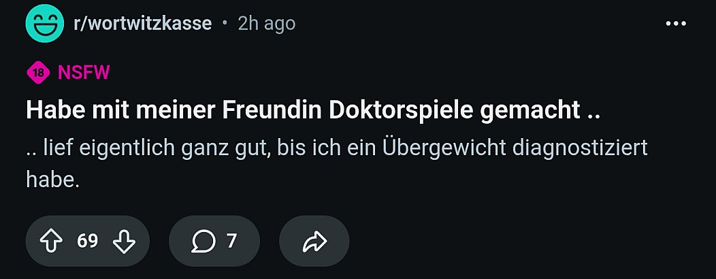Click the vote score 69
The width and height of the screenshot is (716, 279).
coord(88,241)
